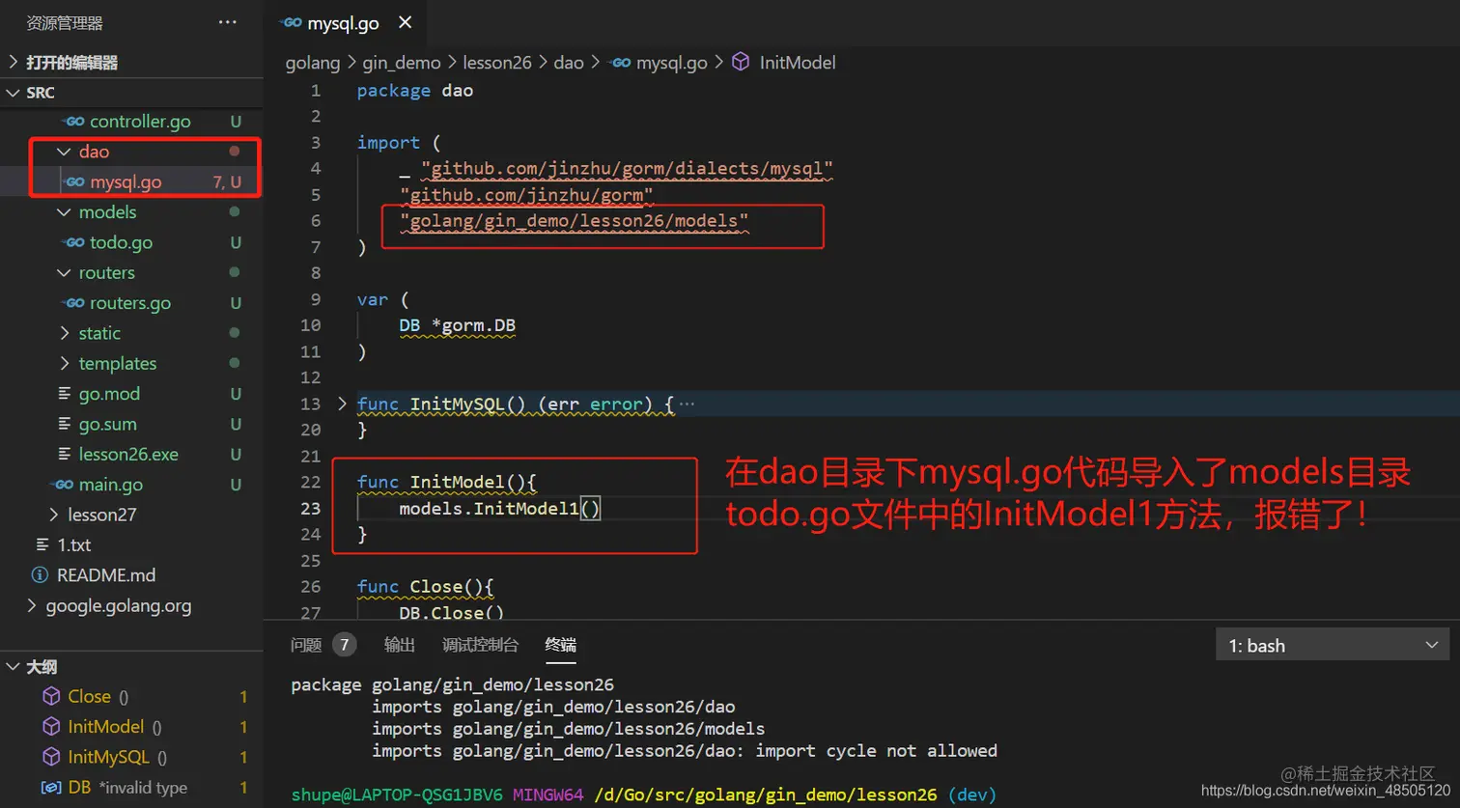Viewport: 1460px width, 808px height.
Task: Expand the static folder
Action: (65, 333)
